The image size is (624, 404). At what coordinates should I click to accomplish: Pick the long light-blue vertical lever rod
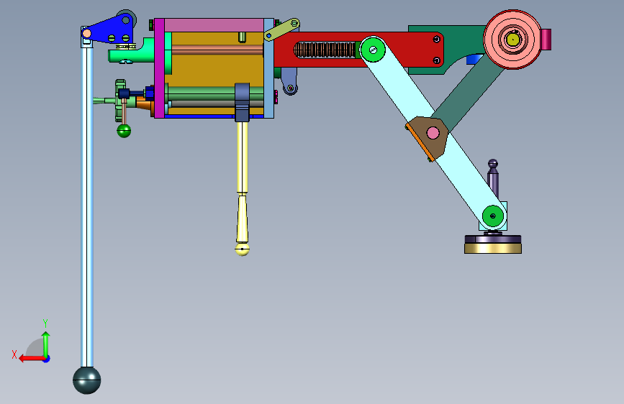pyautogui.click(x=87, y=207)
